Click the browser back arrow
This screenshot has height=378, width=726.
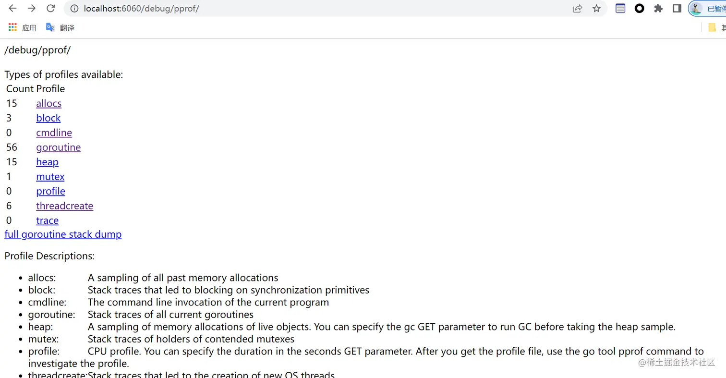13,9
